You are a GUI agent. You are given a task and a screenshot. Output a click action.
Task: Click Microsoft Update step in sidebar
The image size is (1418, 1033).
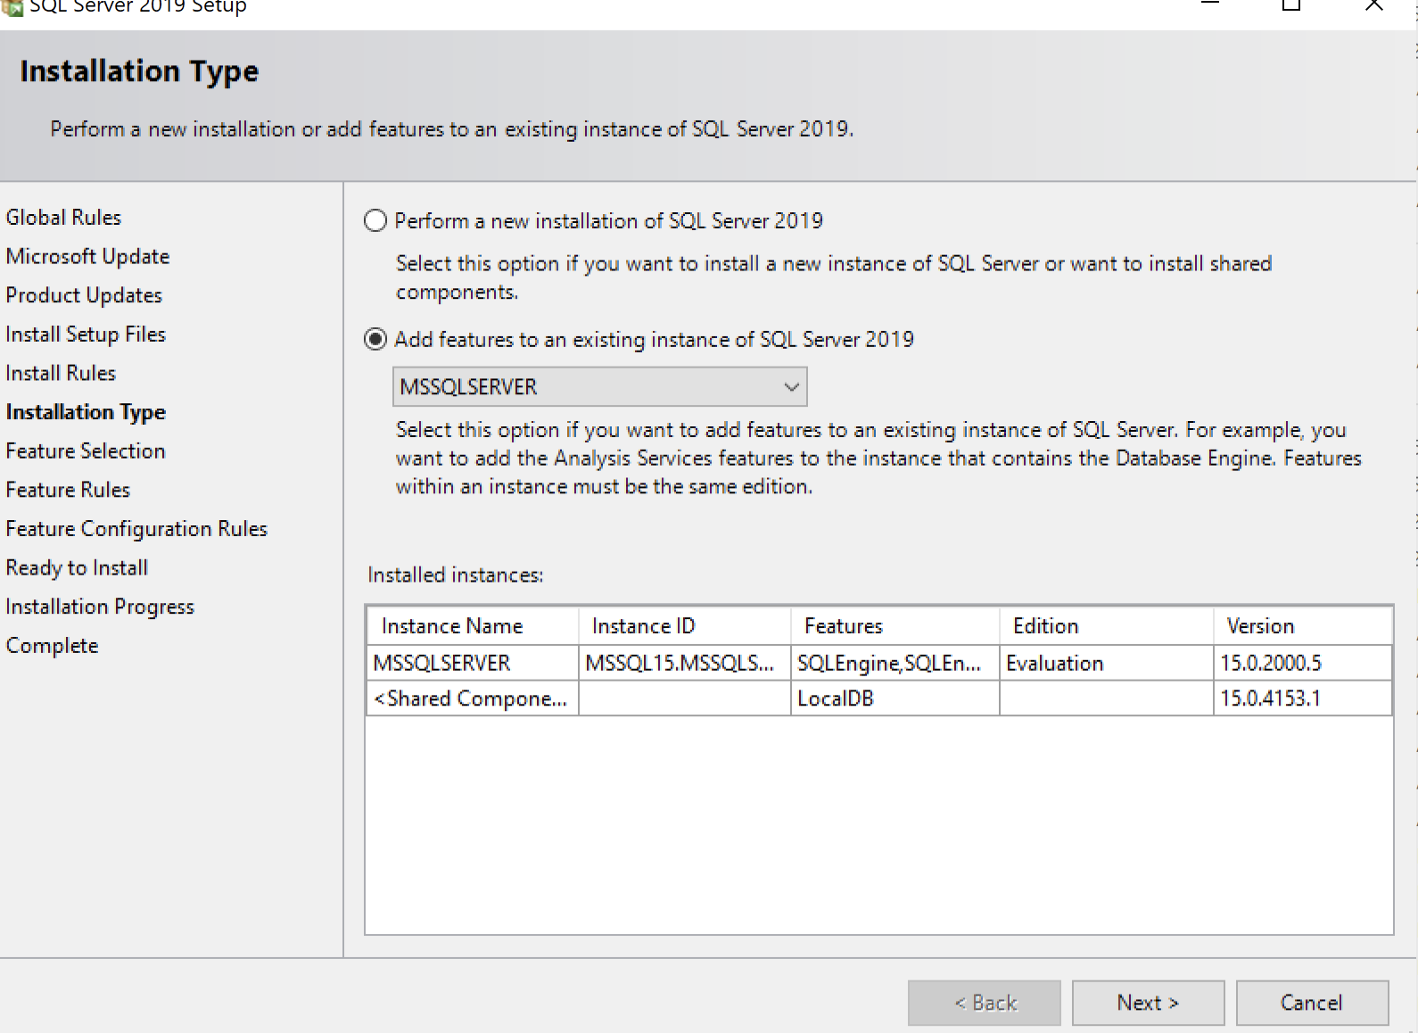(x=87, y=257)
